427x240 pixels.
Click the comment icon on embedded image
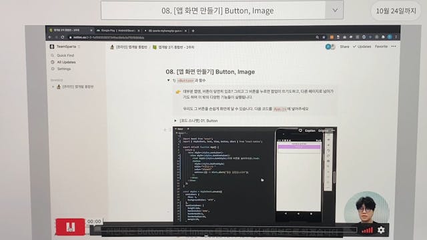tap(300, 131)
